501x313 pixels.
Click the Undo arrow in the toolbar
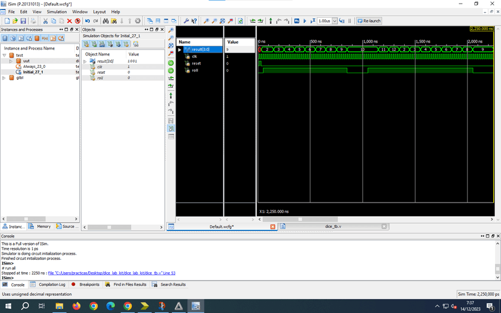point(87,21)
